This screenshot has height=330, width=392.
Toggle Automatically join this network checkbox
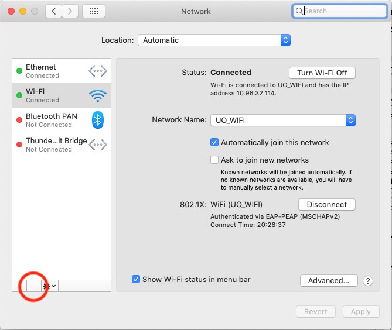tap(214, 142)
